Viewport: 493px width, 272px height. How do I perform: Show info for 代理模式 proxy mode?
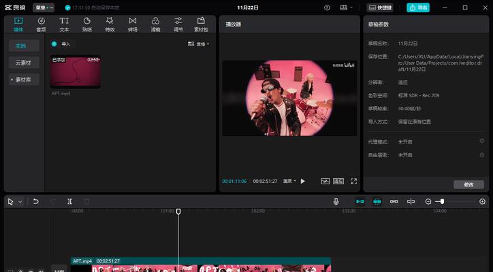click(481, 141)
